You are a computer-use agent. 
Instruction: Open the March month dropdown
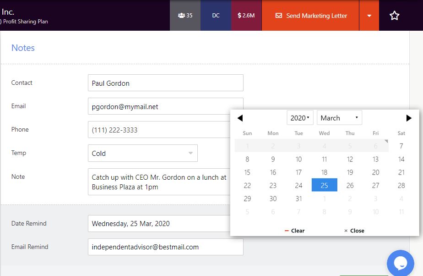[x=339, y=118]
